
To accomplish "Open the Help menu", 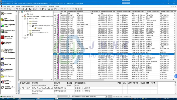I will coord(57,6).
